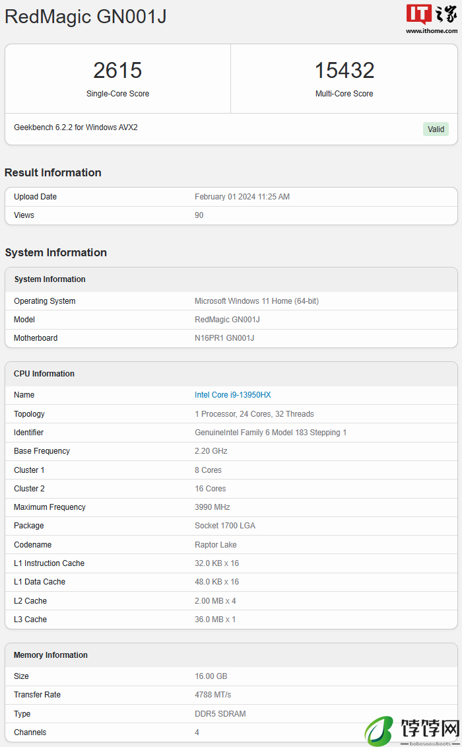Select the motherboard value N16PR1 GN001J
Viewport: 462px width, 747px height.
[x=224, y=338]
